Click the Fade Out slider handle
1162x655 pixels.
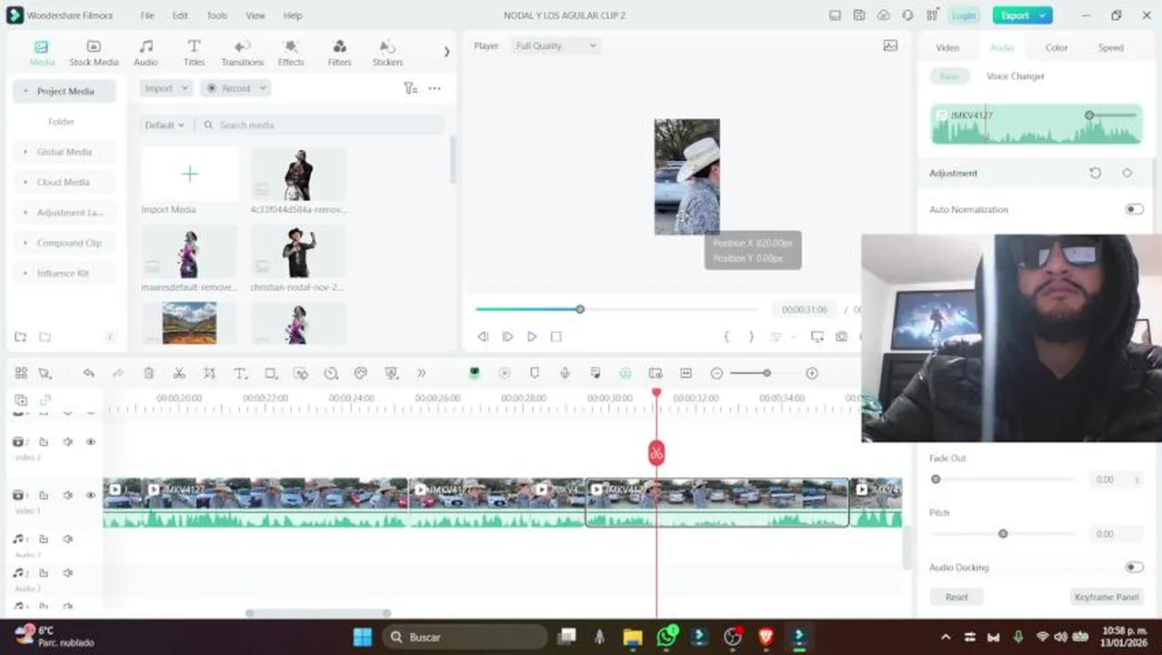click(936, 479)
